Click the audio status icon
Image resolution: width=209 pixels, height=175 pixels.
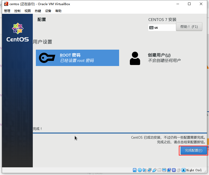144,170
